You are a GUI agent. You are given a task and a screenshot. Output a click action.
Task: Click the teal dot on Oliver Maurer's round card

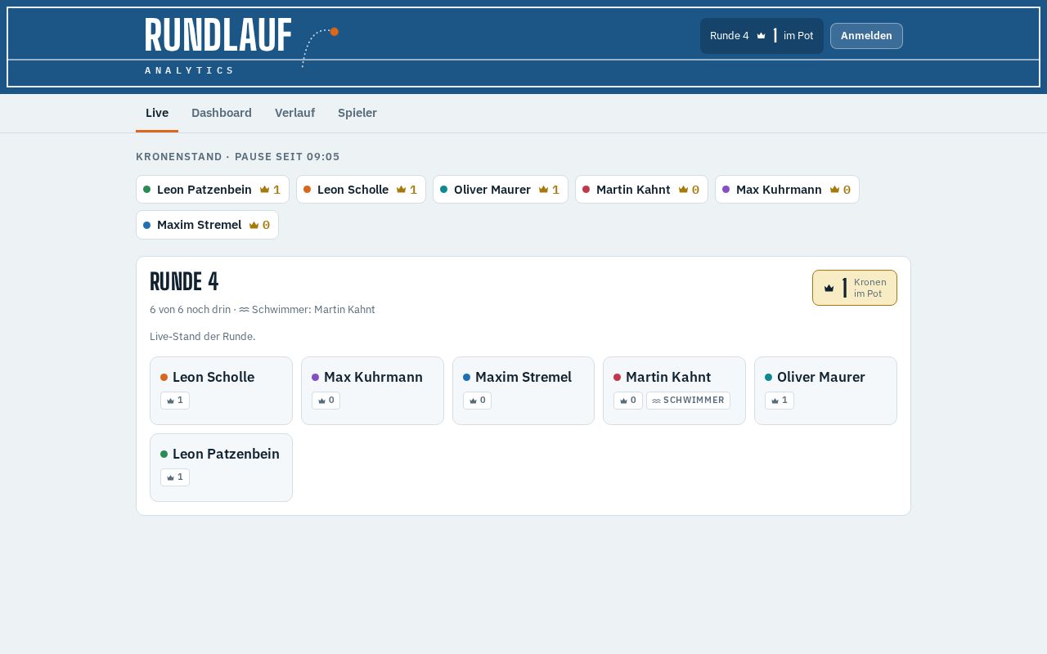pyautogui.click(x=768, y=378)
